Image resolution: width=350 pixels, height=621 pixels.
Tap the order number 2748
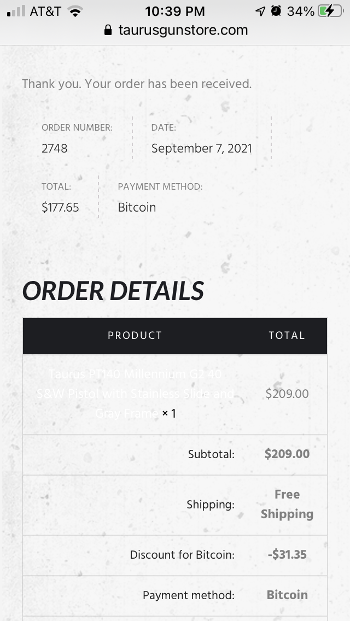[x=54, y=149]
